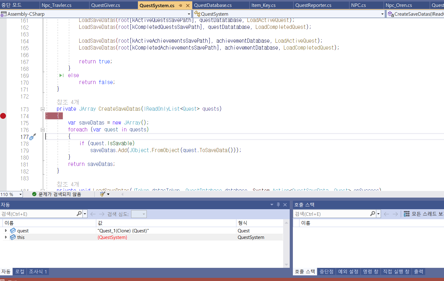This screenshot has width=444, height=281.
Task: Click the "Quest_1(Clone) (Quest)" value cell
Action: 166,231
